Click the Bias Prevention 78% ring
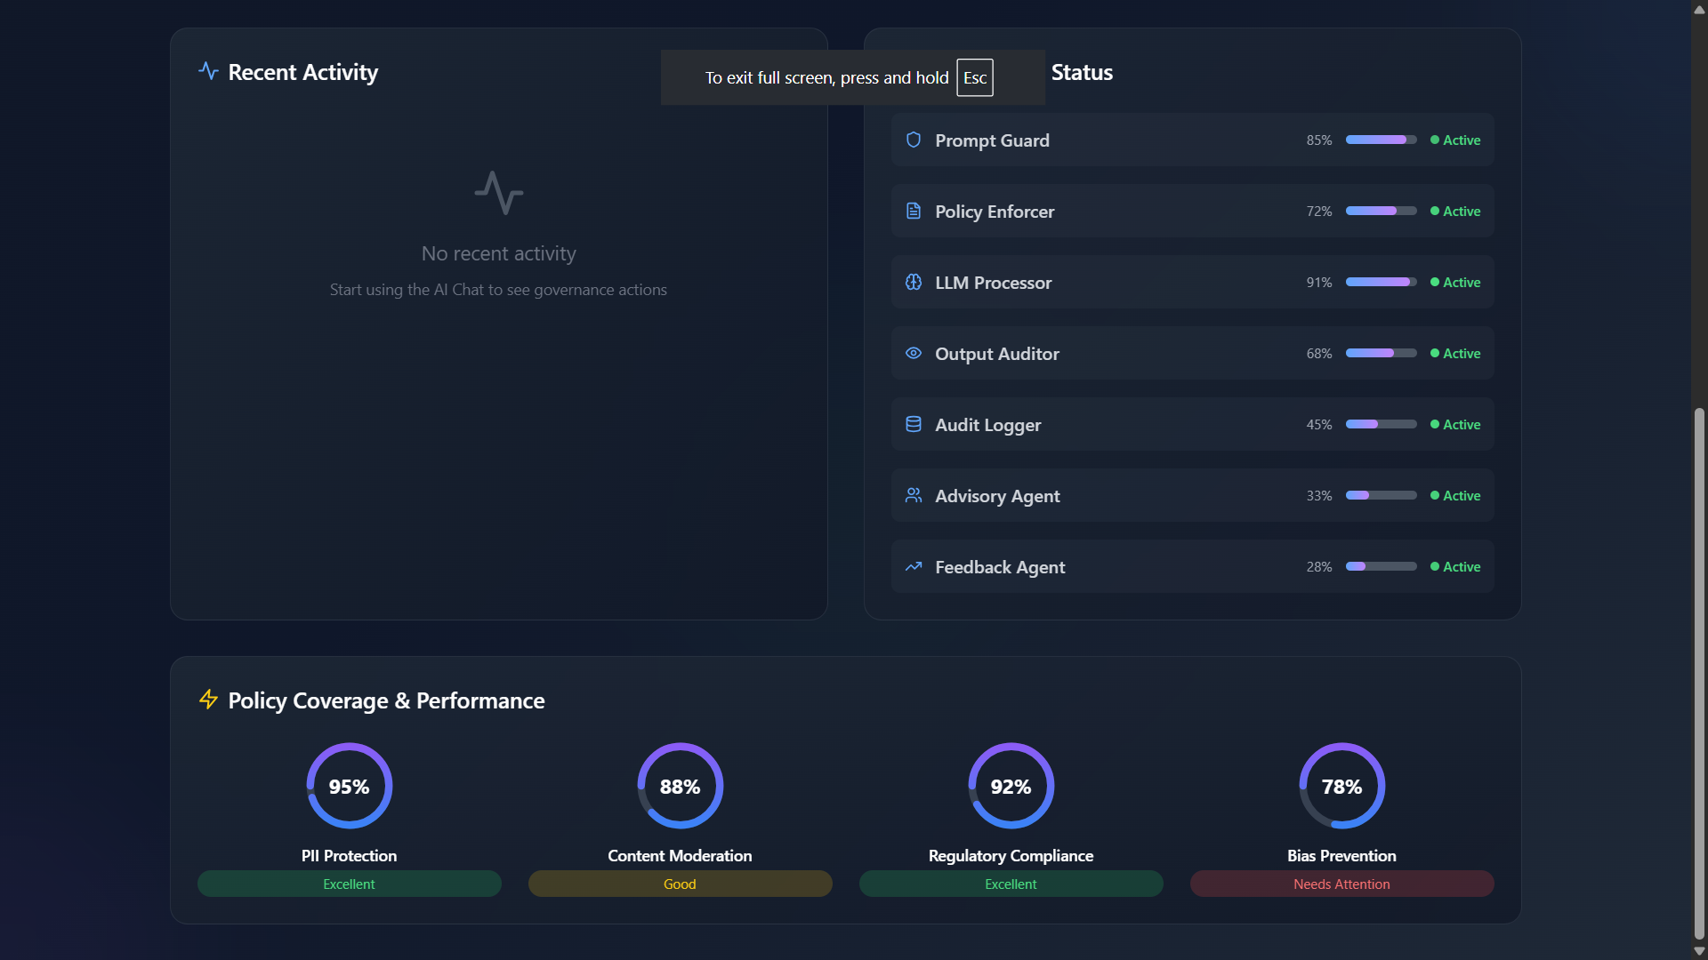The width and height of the screenshot is (1708, 960). pos(1341,786)
